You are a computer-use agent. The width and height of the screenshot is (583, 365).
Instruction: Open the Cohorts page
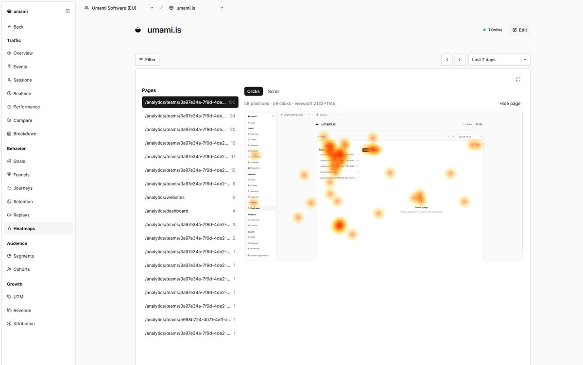18,269
